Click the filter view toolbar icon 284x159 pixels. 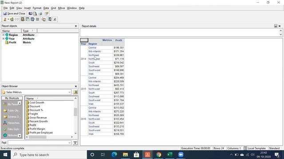[32, 19]
